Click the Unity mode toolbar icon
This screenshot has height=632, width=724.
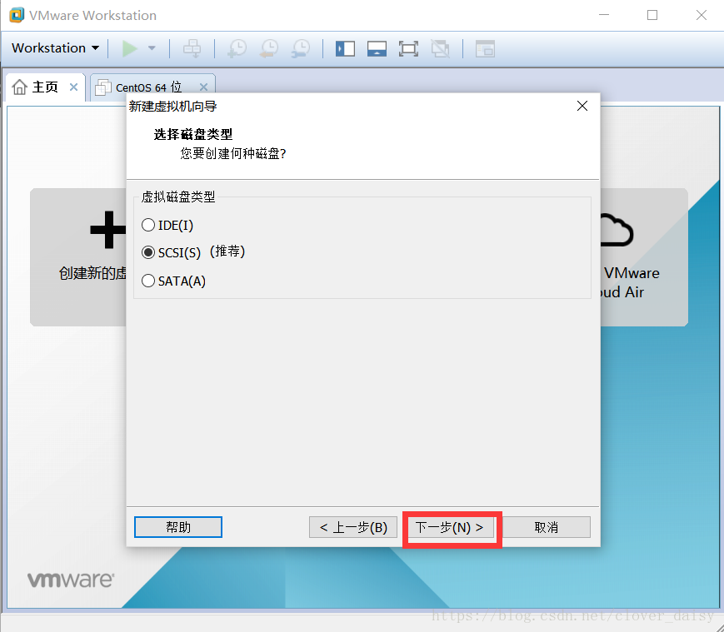[440, 48]
